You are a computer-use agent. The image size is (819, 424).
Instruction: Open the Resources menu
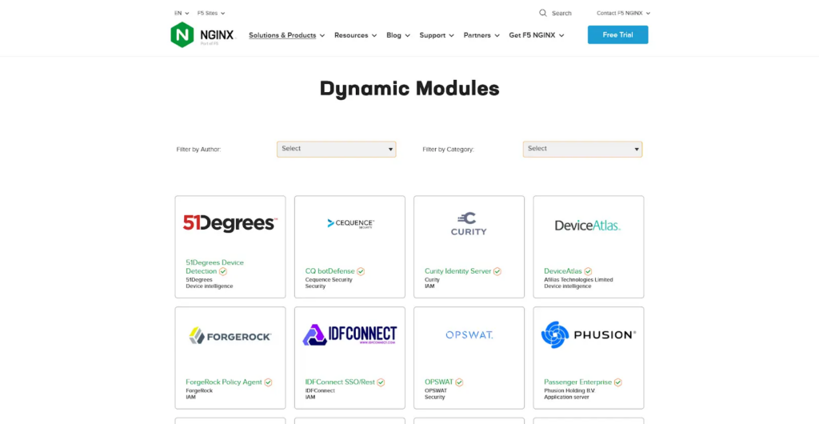[x=355, y=35]
